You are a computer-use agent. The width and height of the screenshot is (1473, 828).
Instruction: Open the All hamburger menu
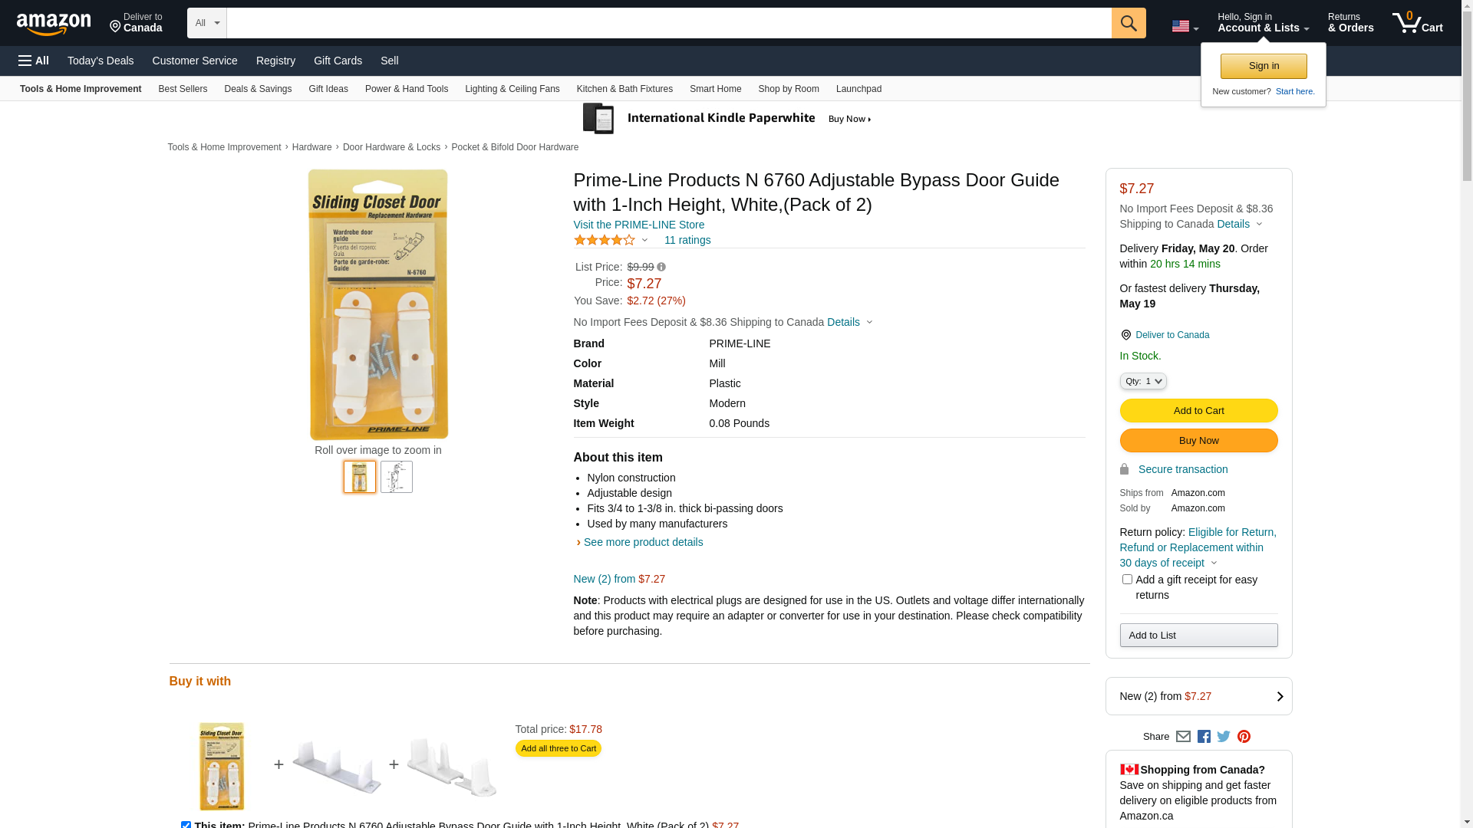(x=34, y=61)
